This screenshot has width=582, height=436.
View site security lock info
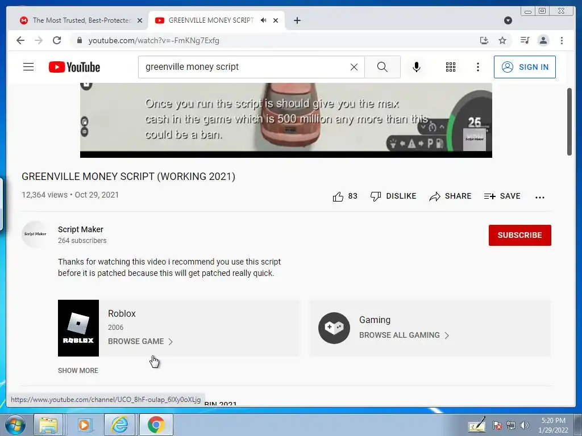point(79,40)
